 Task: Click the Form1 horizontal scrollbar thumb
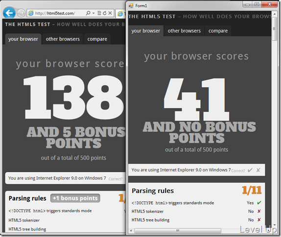coord(178,231)
